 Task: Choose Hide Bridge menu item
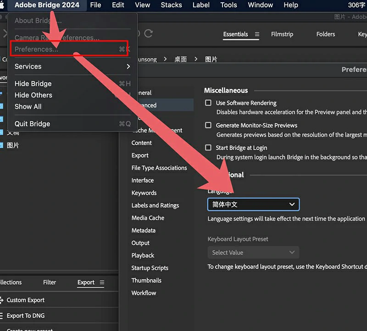pyautogui.click(x=72, y=84)
